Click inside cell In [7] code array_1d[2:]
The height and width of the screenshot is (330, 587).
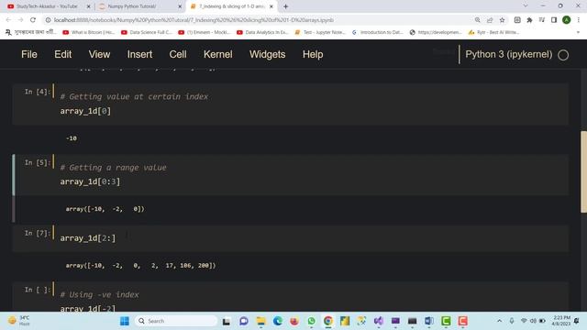[x=88, y=238]
